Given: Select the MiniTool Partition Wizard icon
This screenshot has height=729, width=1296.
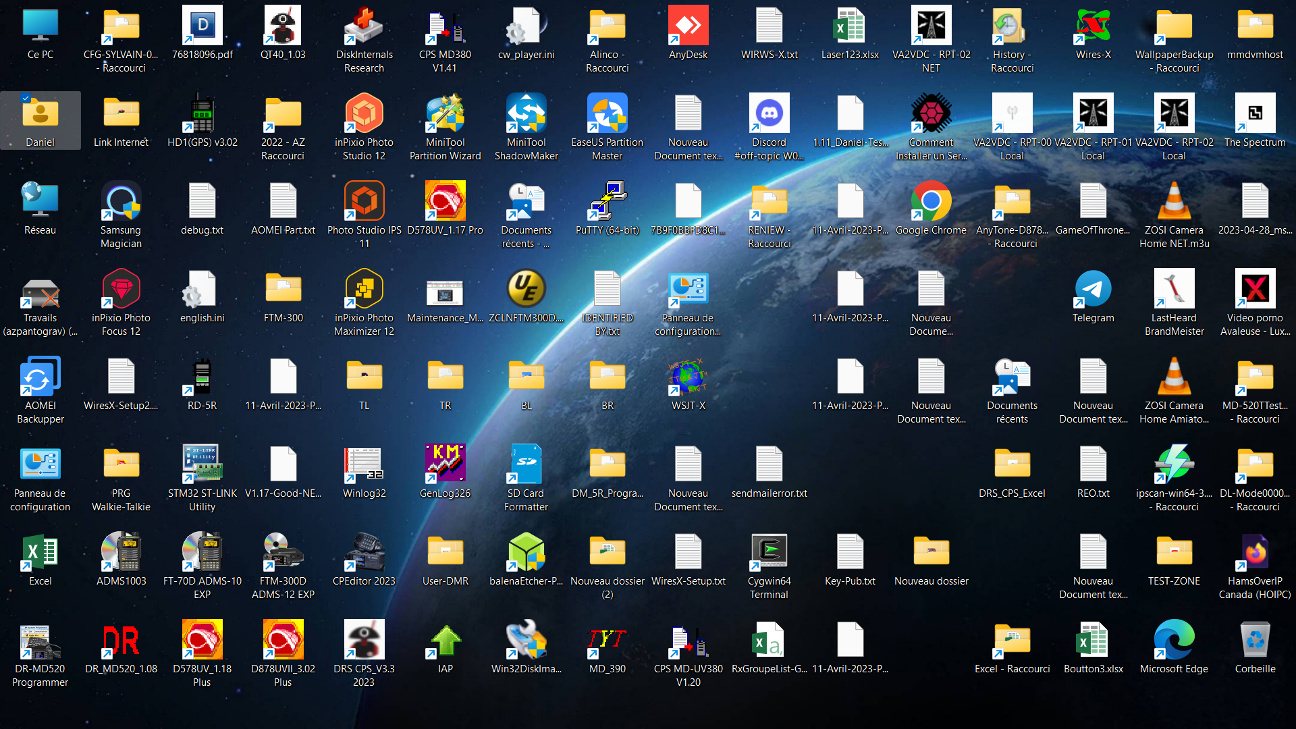Looking at the screenshot, I should tap(445, 113).
